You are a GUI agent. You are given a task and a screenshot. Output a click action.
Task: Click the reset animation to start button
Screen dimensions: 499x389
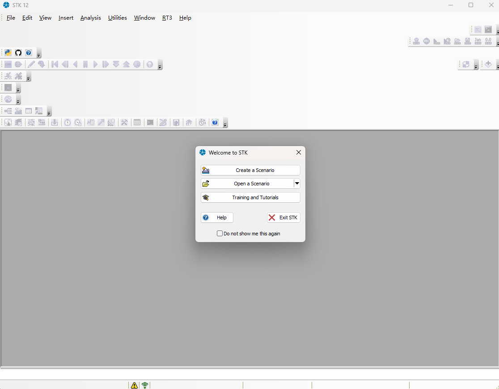click(x=55, y=64)
